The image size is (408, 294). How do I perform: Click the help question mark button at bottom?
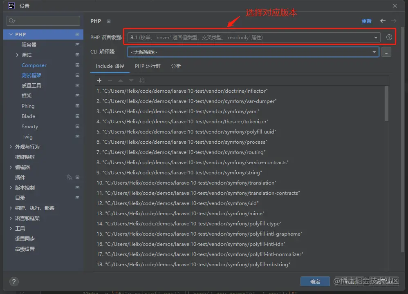(14, 281)
